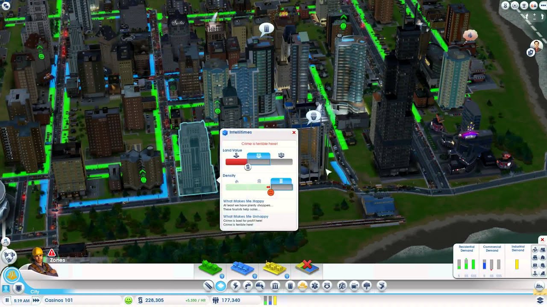The height and width of the screenshot is (307, 547).
Task: Open the Roads menu
Action: point(208,286)
